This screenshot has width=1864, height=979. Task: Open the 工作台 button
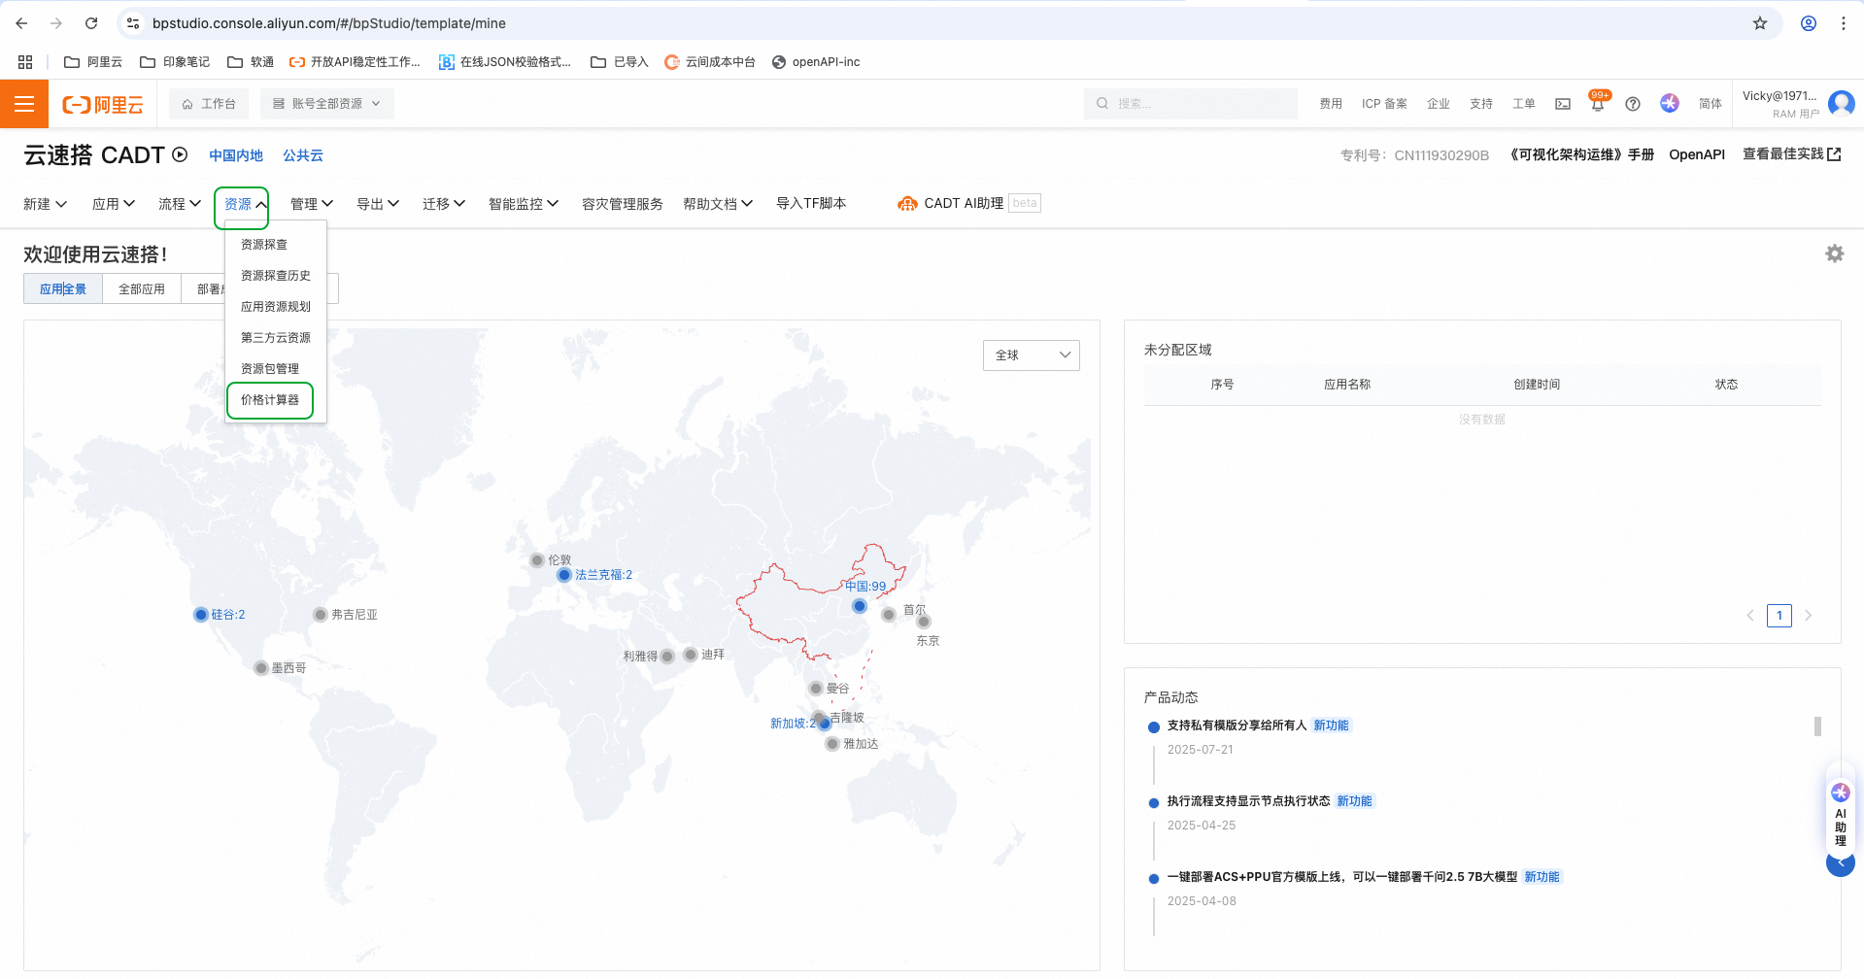point(209,104)
